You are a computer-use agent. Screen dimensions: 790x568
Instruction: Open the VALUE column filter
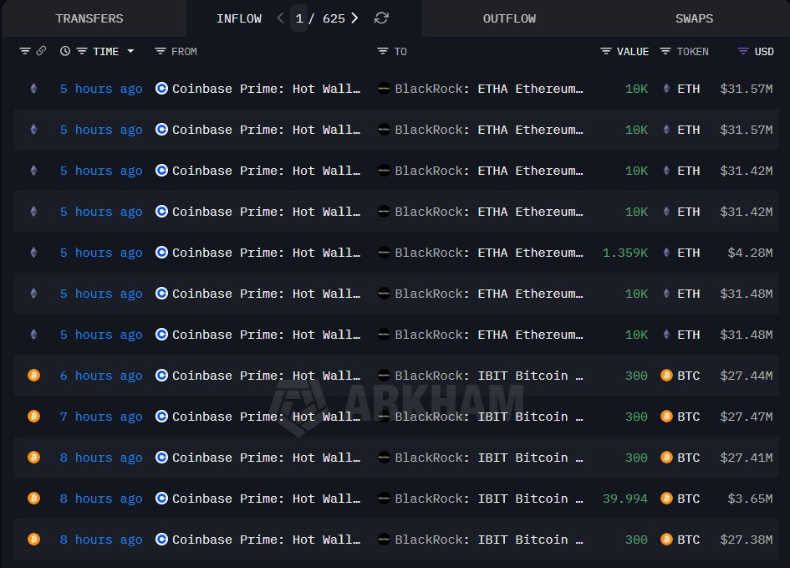[x=606, y=51]
